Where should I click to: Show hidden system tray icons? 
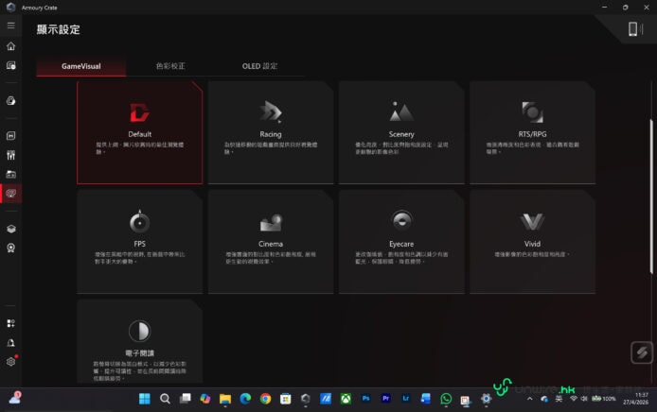(x=529, y=399)
